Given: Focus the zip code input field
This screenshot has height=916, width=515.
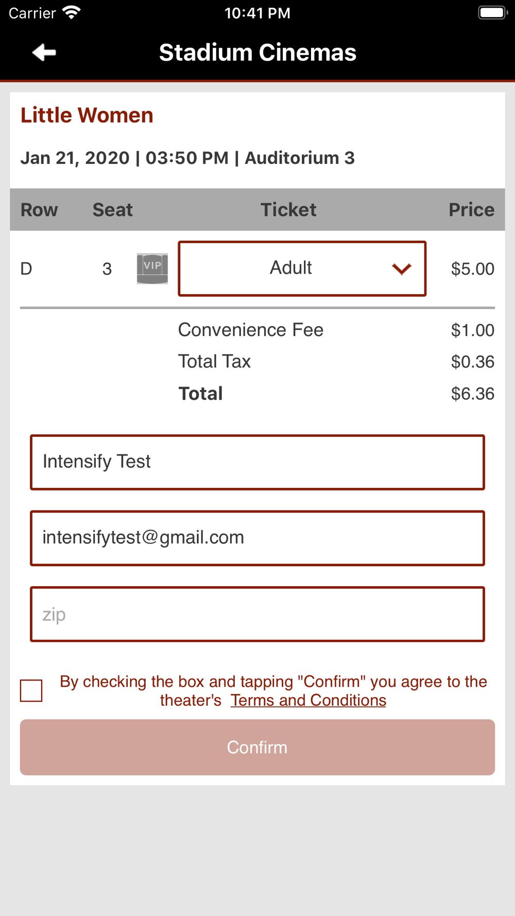Looking at the screenshot, I should click(x=257, y=614).
